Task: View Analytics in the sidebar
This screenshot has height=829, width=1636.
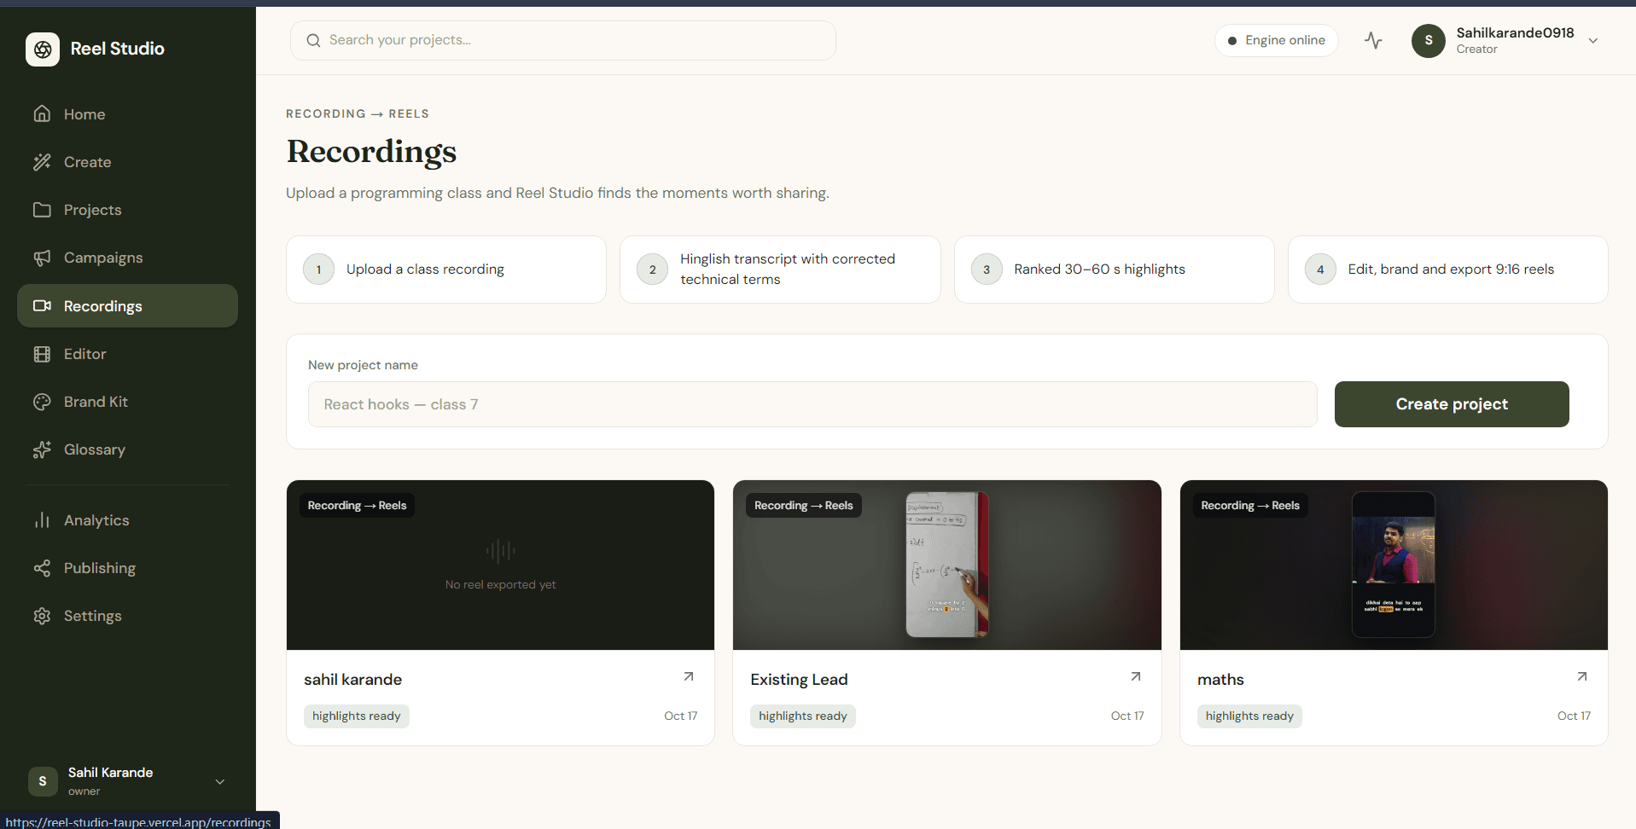Action: point(127,520)
